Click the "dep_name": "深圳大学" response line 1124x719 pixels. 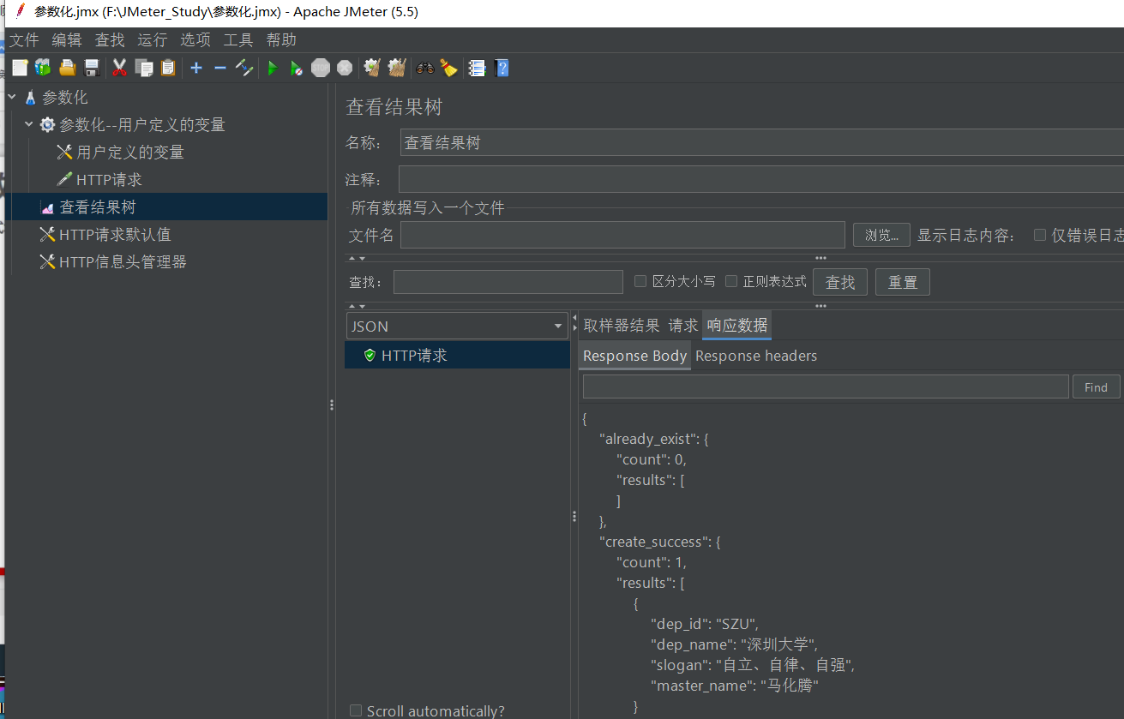735,644
